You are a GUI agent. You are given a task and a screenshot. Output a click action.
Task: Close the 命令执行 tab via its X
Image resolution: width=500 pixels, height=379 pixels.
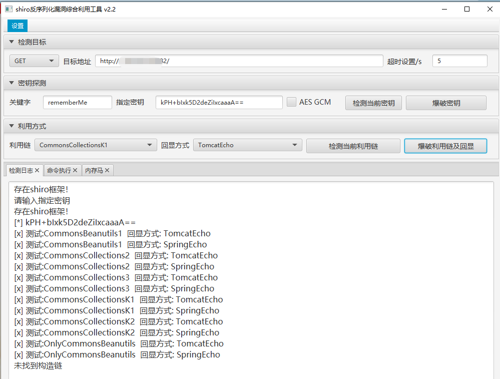(75, 171)
